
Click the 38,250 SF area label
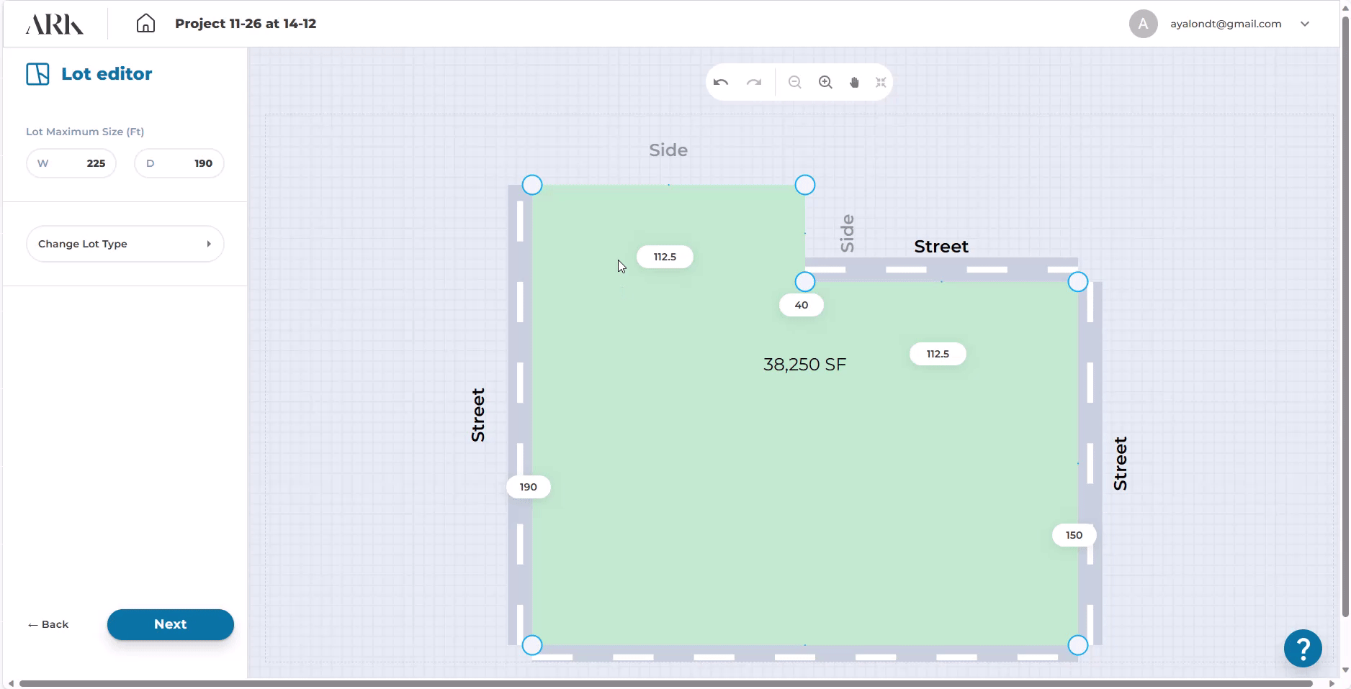click(x=804, y=365)
